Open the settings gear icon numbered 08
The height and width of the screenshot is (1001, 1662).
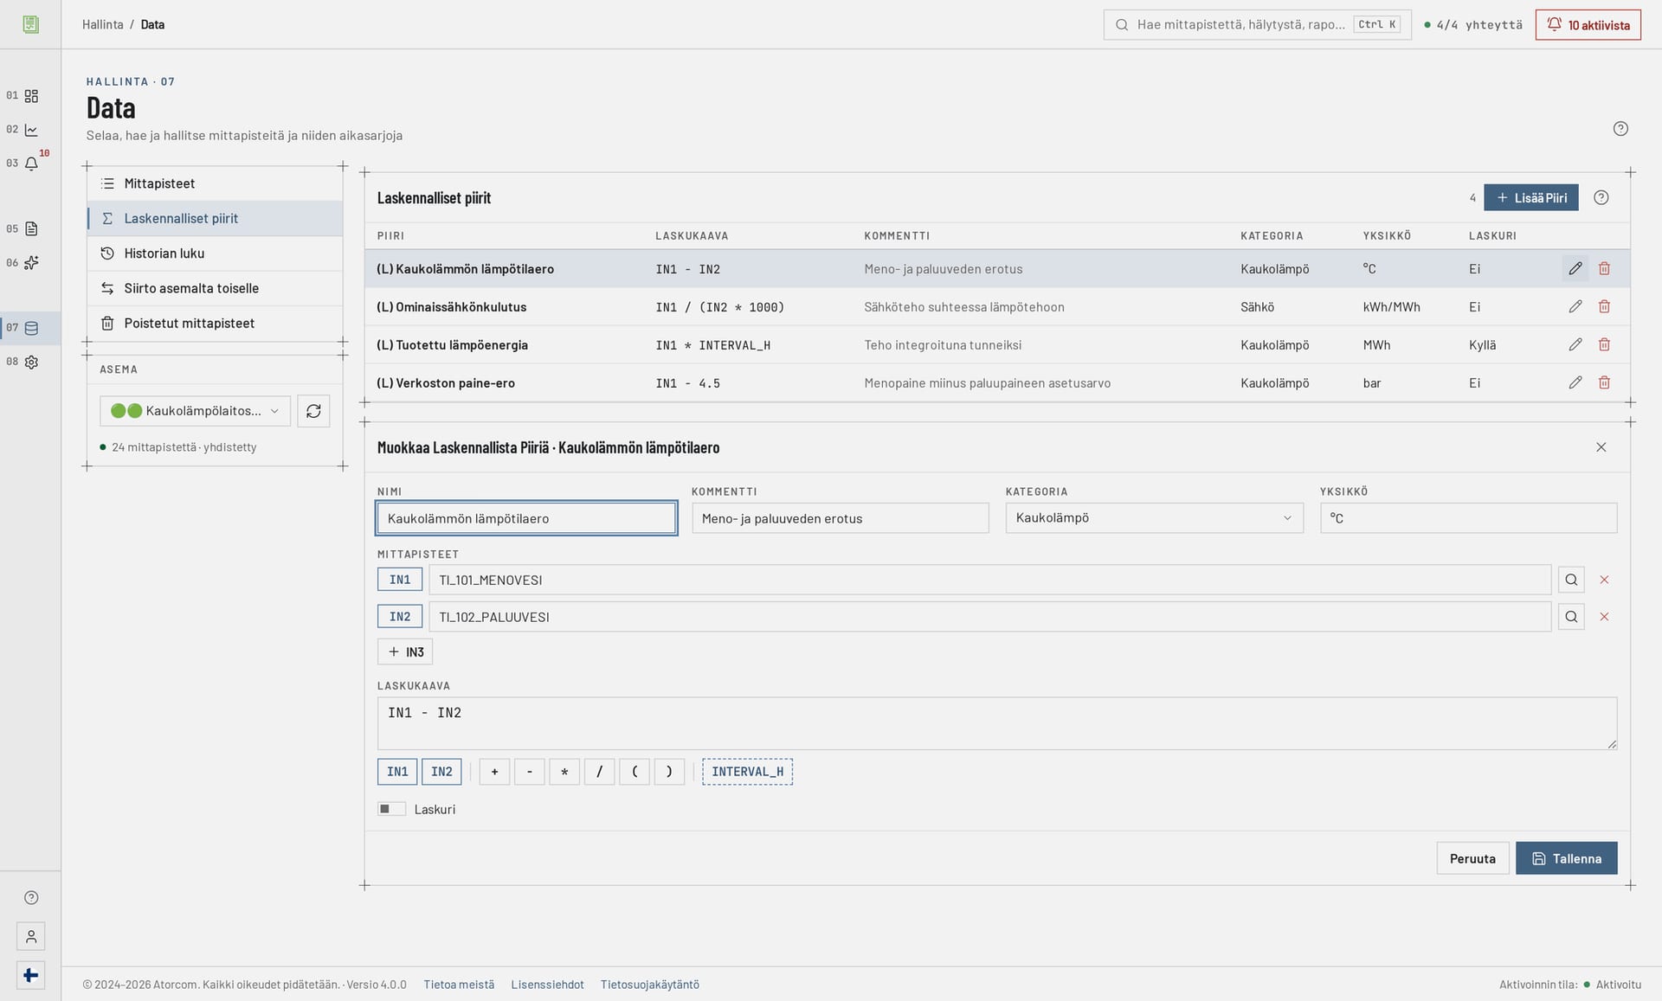point(31,363)
